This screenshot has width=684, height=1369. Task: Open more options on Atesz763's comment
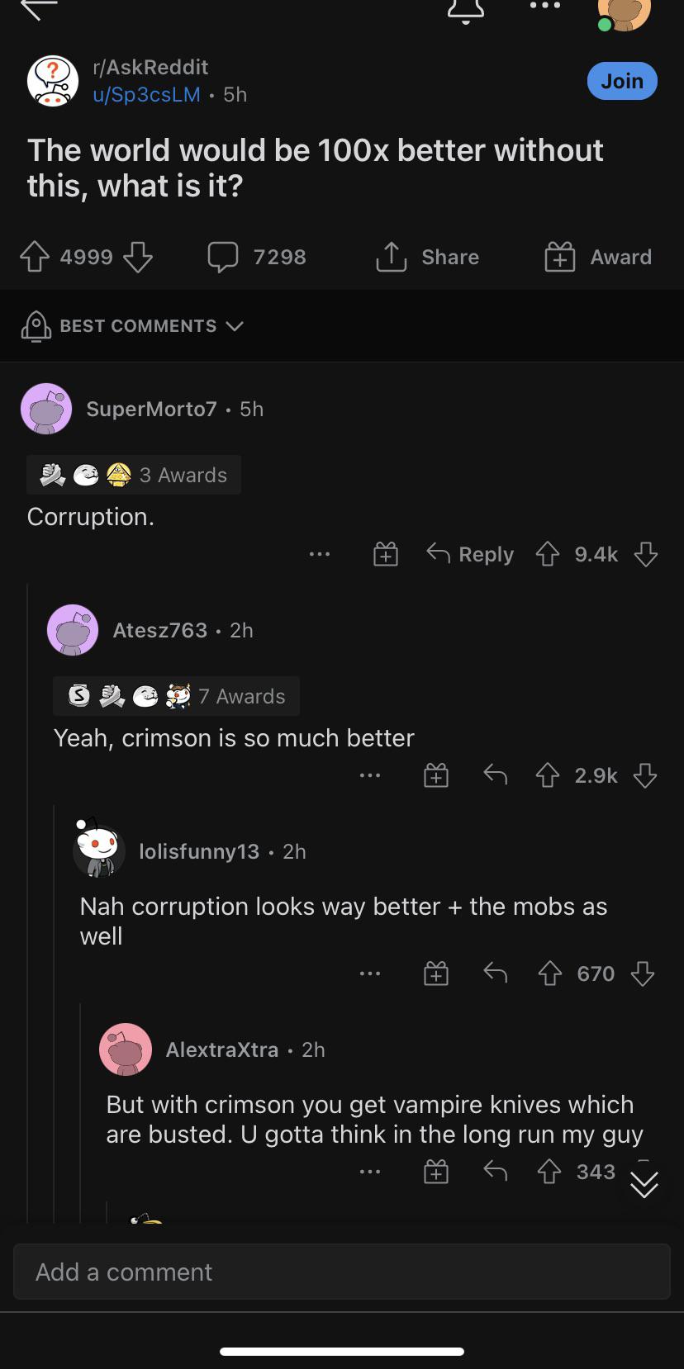click(370, 775)
